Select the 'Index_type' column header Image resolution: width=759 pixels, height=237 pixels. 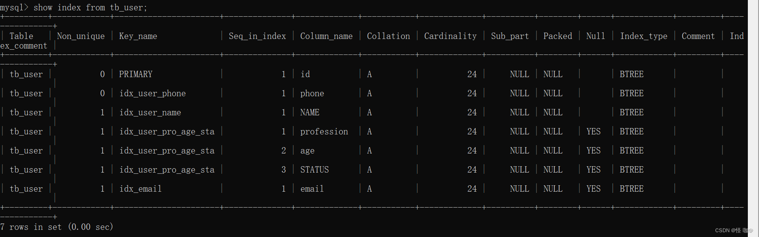(x=643, y=36)
